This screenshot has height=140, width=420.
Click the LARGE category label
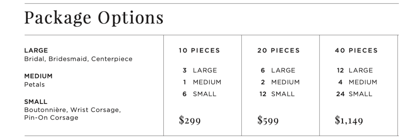pos(34,50)
